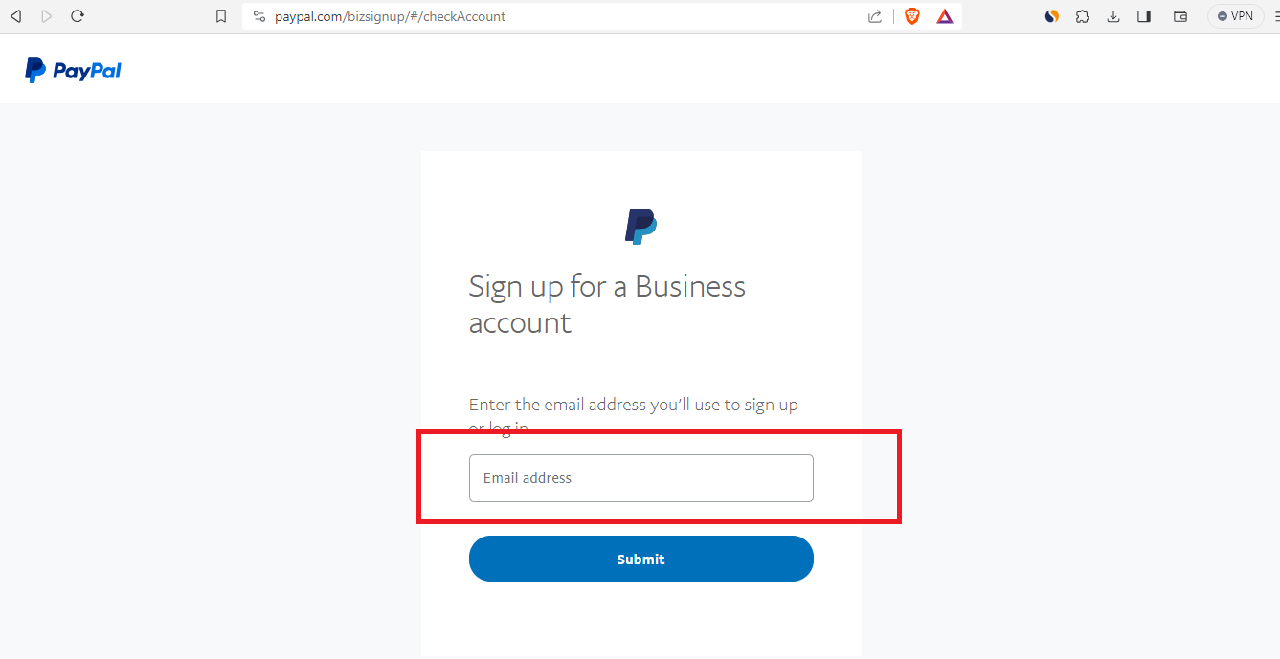Click the site permissions icon in address bar

pyautogui.click(x=258, y=15)
